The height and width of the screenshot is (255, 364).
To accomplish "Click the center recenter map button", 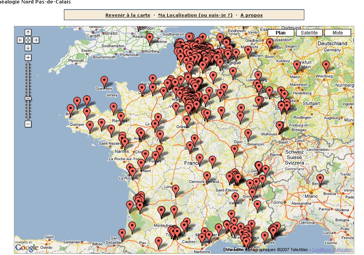I will click(x=28, y=40).
